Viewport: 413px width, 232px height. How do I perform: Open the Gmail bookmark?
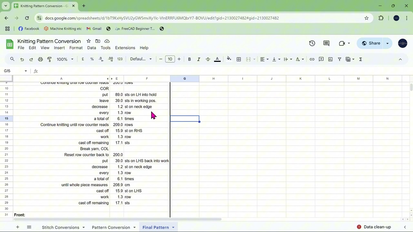click(x=94, y=29)
